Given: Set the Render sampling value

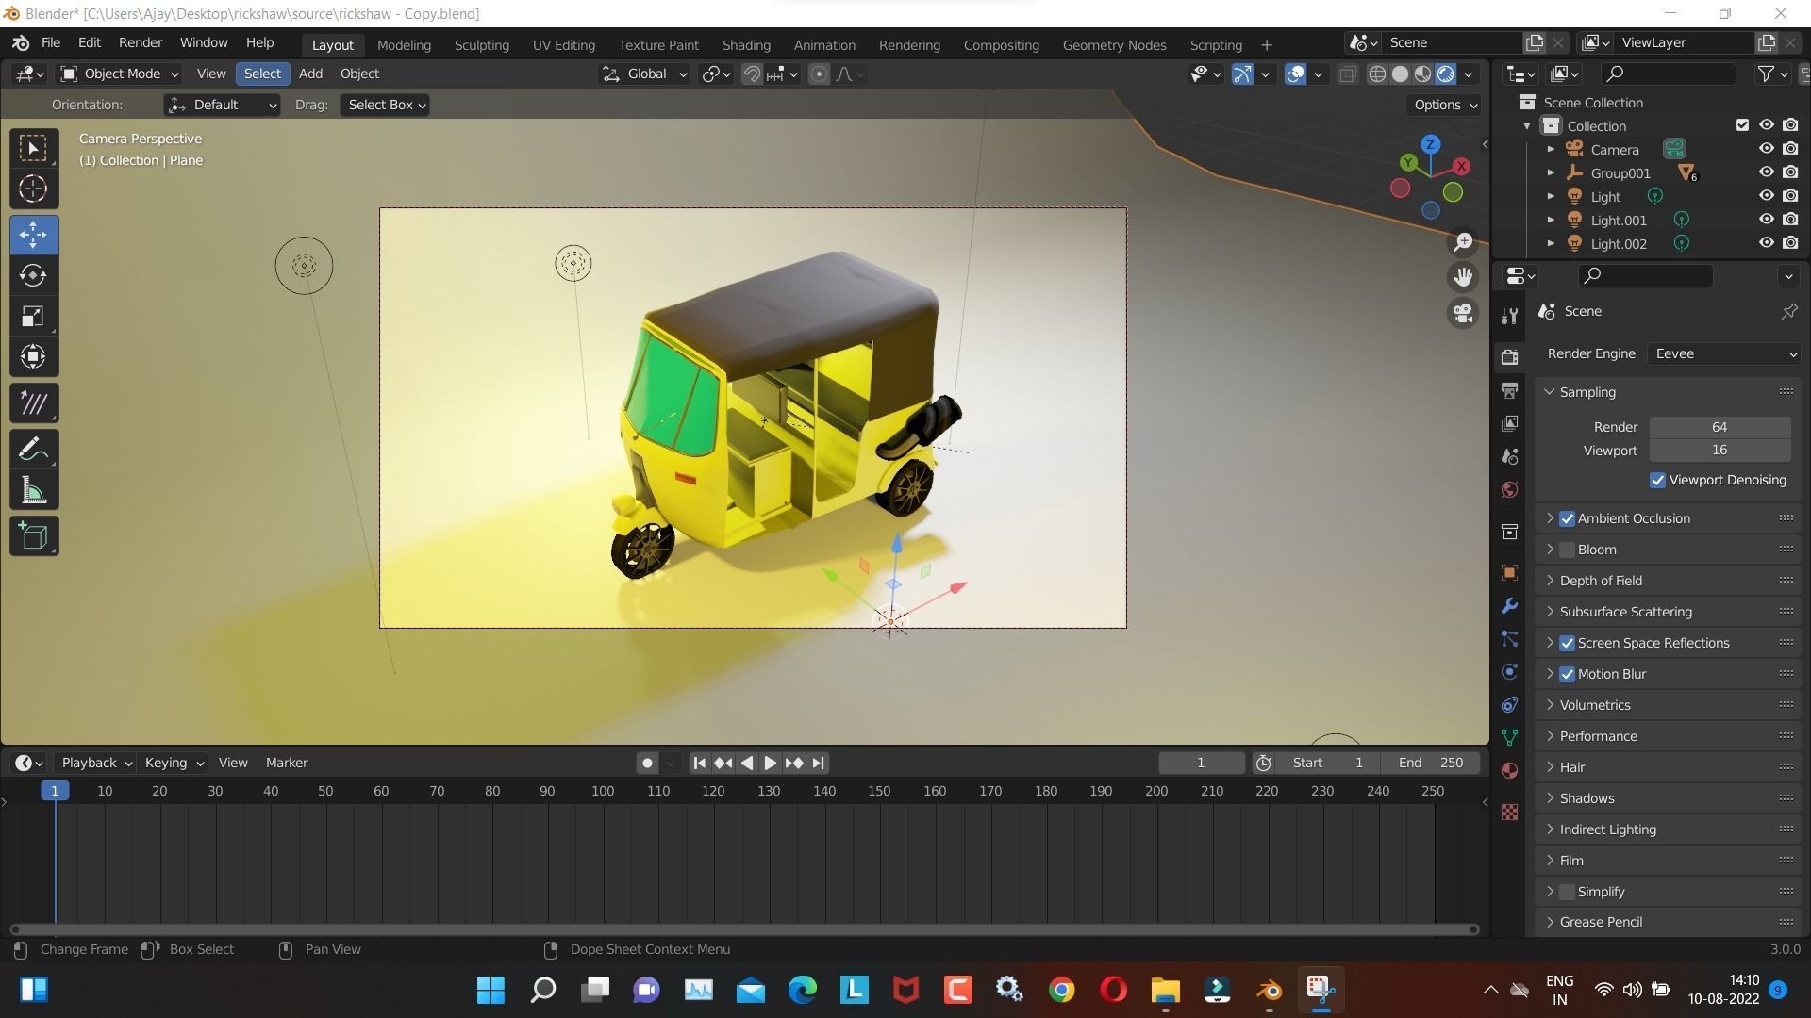Looking at the screenshot, I should click(1719, 426).
